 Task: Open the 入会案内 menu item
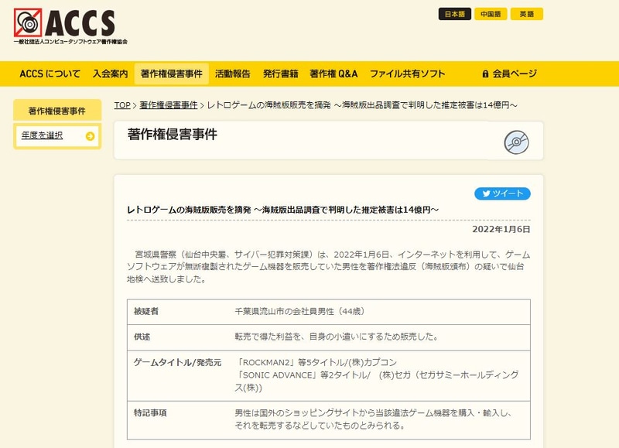point(110,74)
